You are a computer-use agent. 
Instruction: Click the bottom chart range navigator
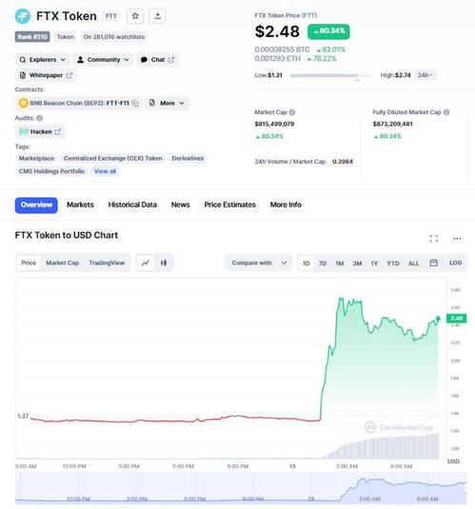pos(241,489)
